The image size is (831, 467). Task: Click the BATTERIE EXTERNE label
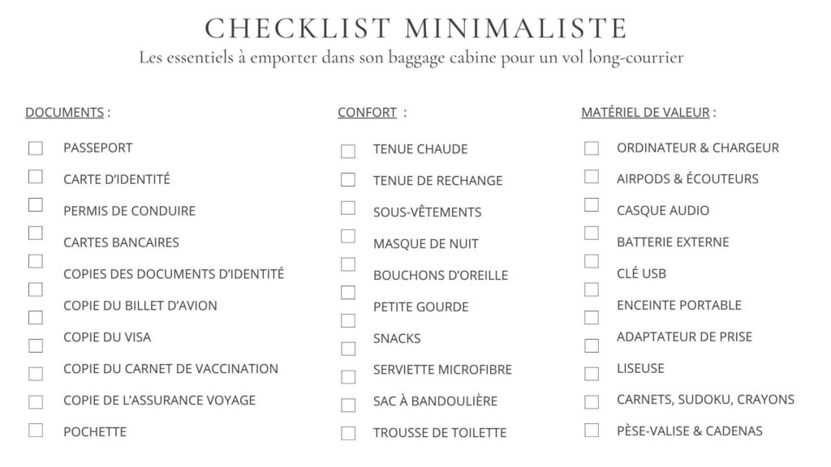[673, 242]
